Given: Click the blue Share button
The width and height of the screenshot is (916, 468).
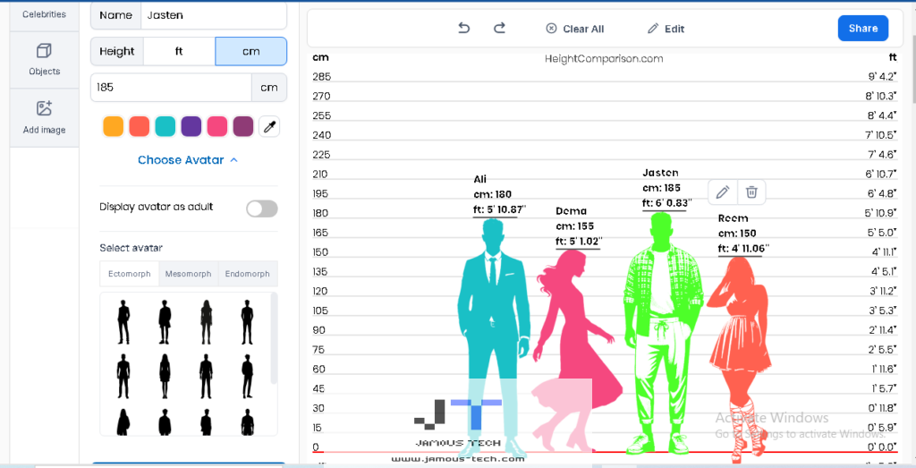Looking at the screenshot, I should (863, 28).
